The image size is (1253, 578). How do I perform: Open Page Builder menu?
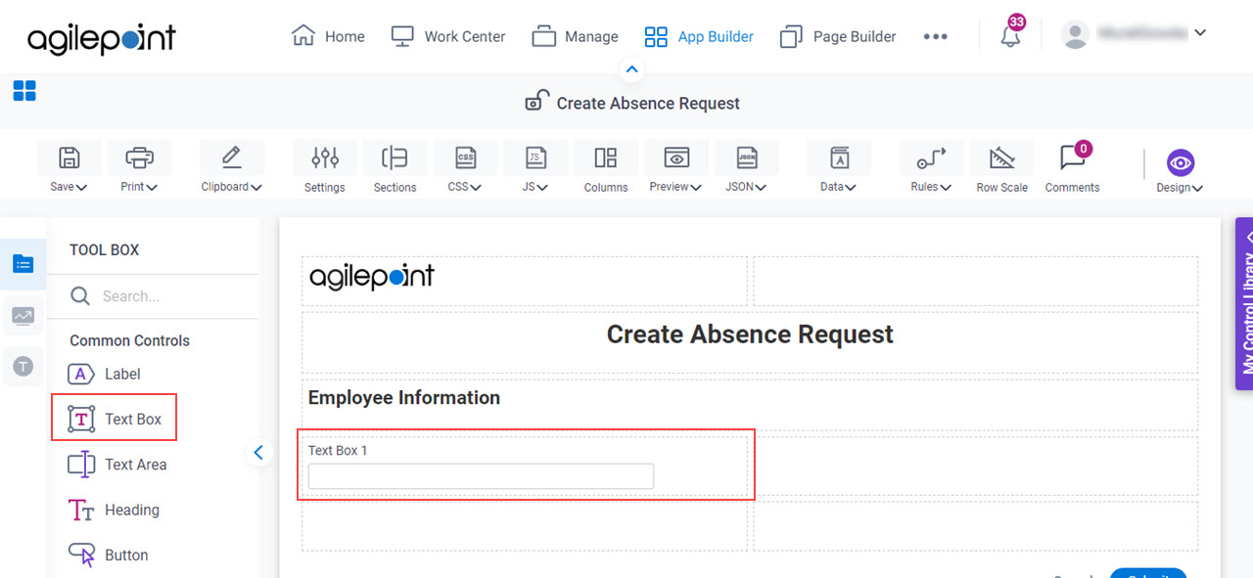click(838, 36)
